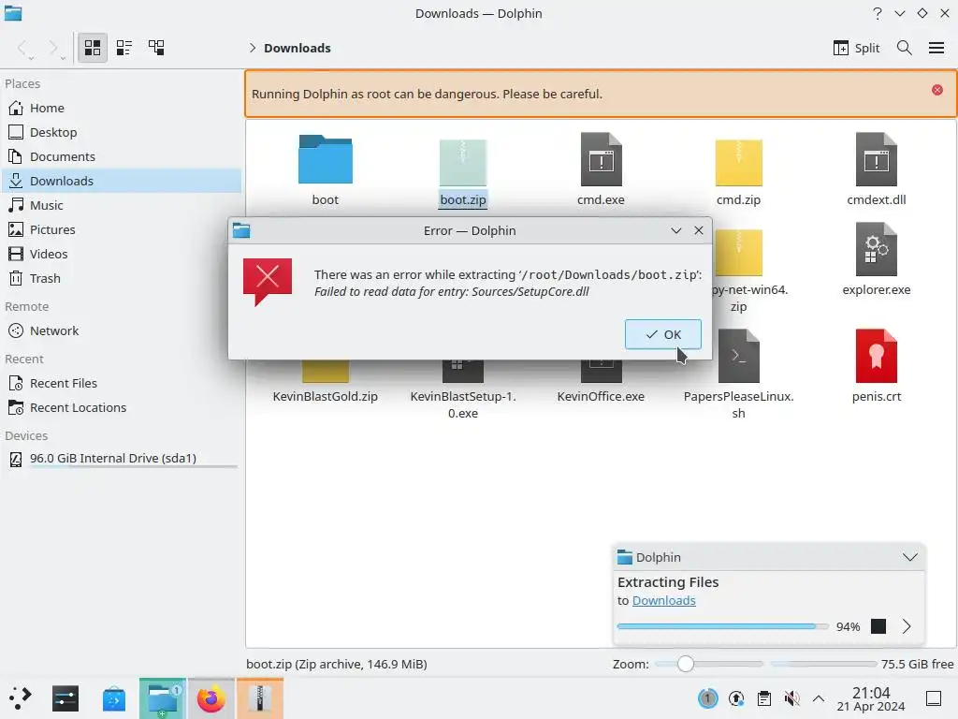
Task: Switch to Details tree view mode
Action: click(156, 48)
